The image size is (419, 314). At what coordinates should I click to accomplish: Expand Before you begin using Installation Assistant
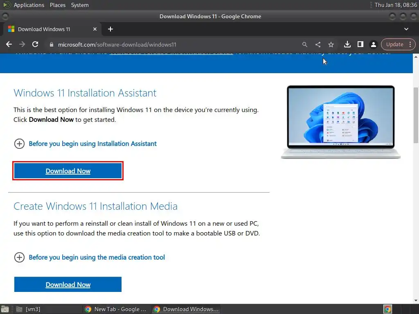tap(85, 144)
